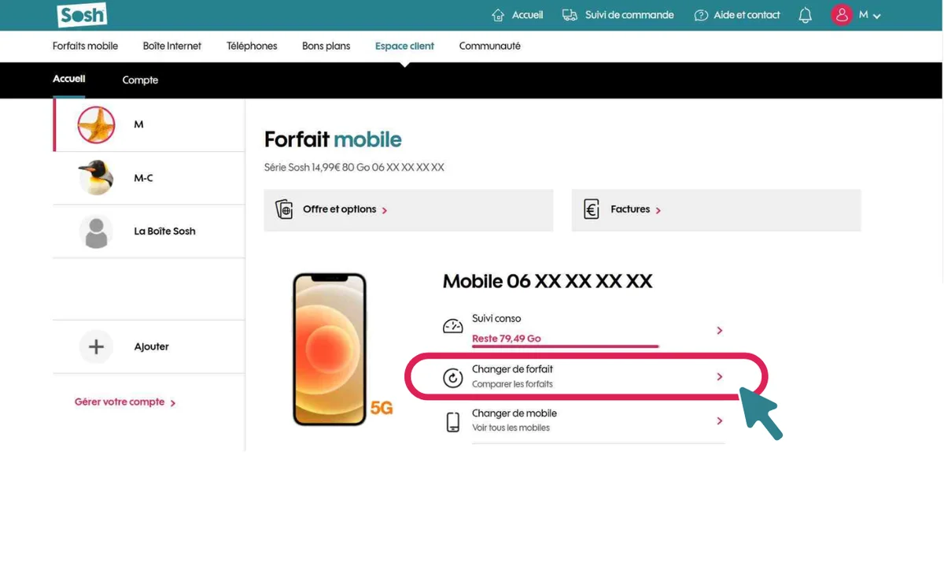This screenshot has width=944, height=581.
Task: Click the Changer de forfait label
Action: [512, 368]
